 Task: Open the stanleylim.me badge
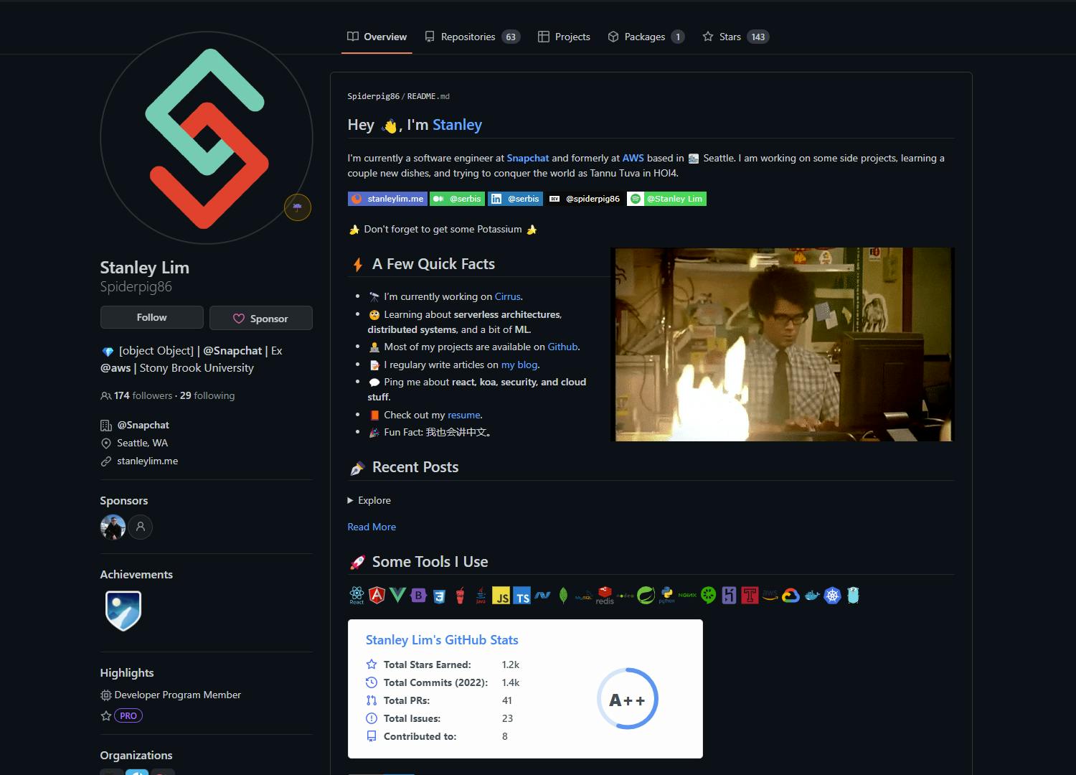pos(387,199)
